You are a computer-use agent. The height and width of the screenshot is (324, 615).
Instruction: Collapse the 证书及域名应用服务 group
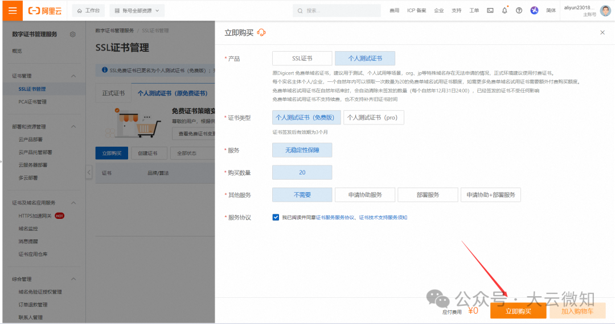point(73,203)
